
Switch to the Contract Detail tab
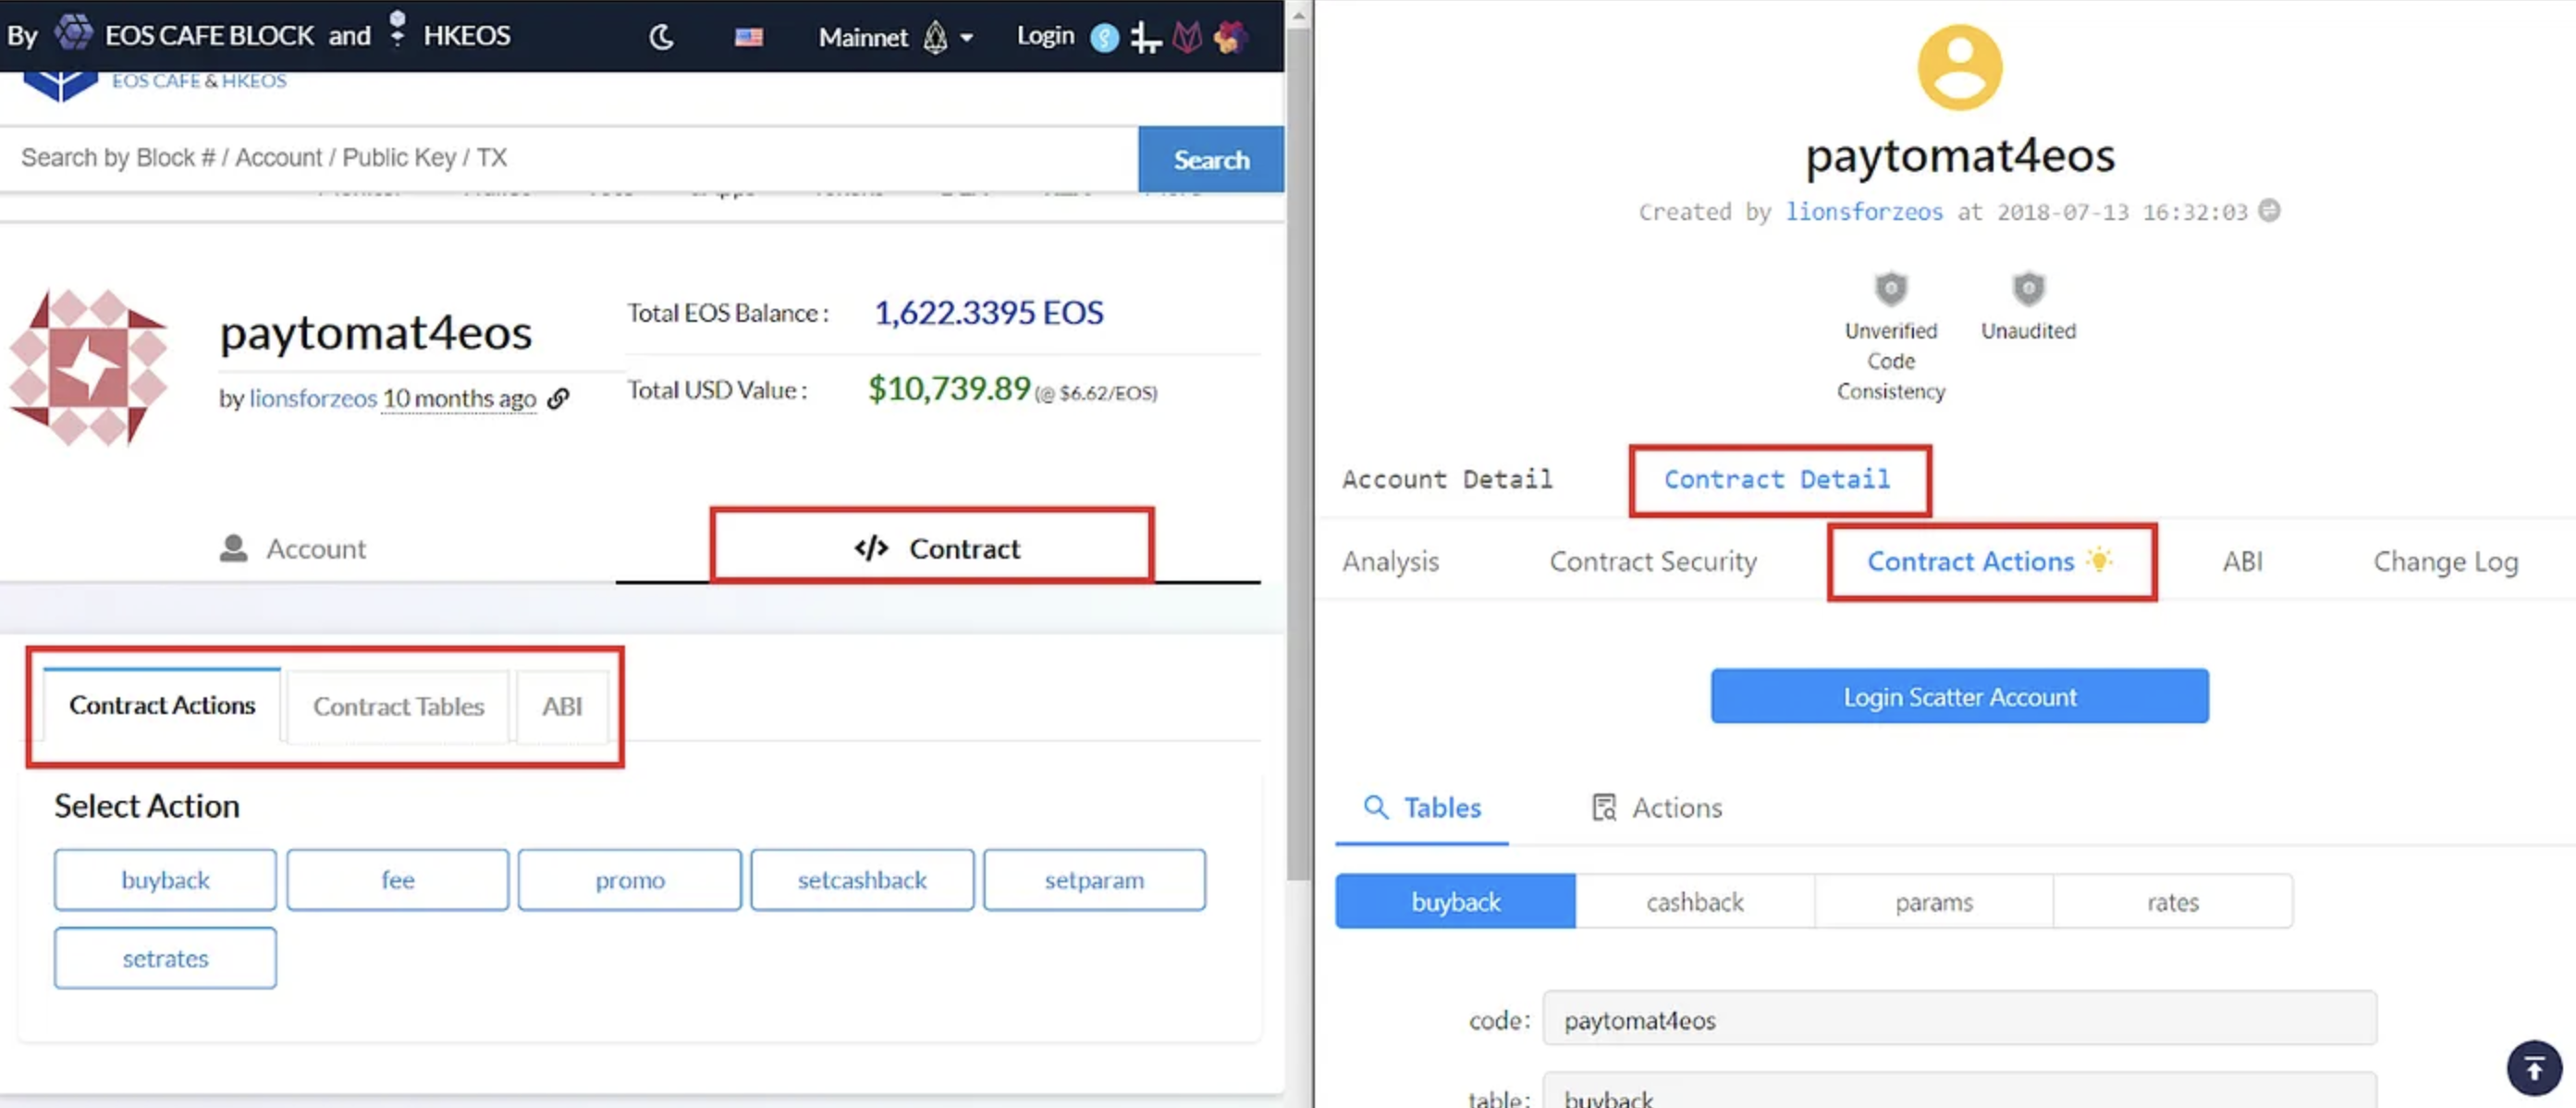coord(1777,479)
